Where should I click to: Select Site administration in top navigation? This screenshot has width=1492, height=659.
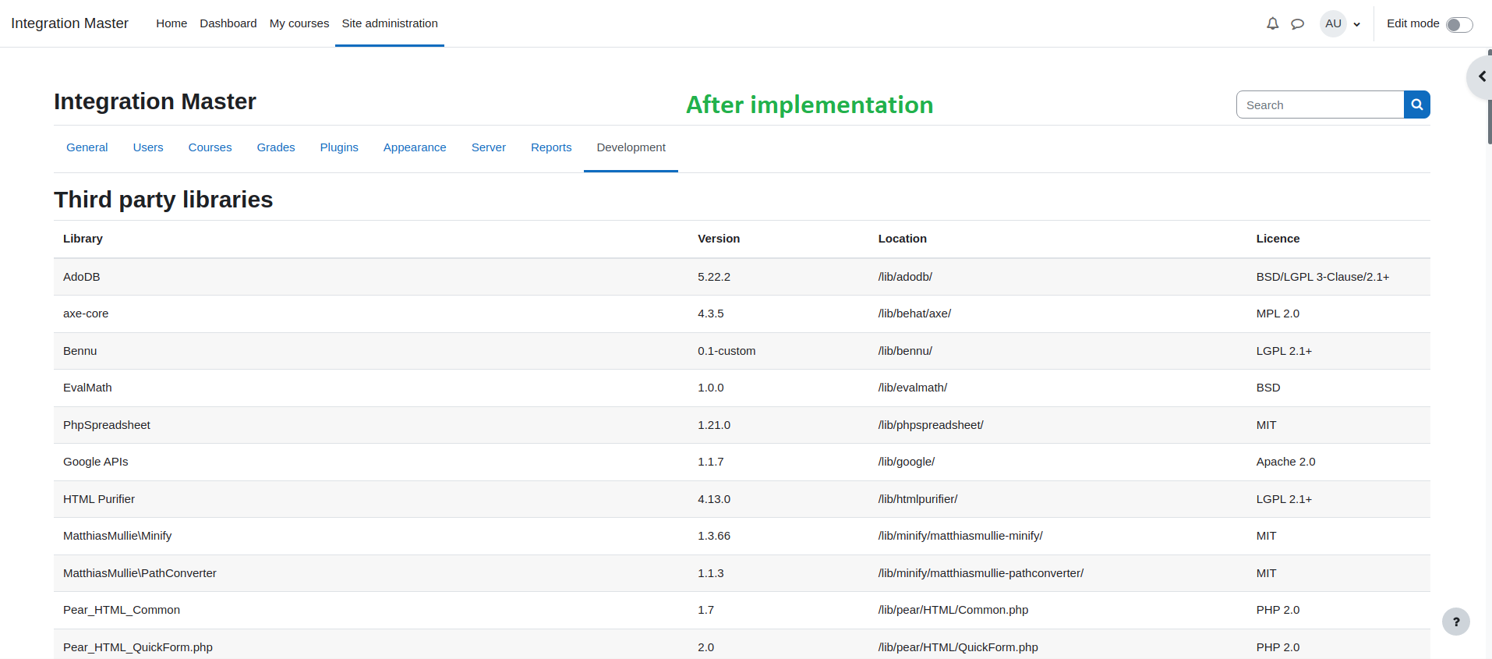[390, 23]
